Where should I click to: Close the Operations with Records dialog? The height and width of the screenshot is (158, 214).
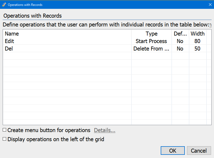point(210,5)
